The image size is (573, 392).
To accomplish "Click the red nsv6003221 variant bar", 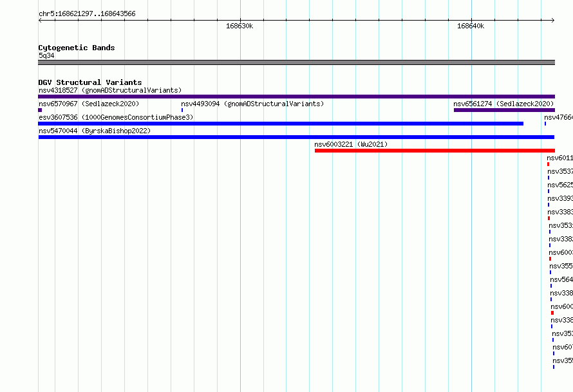I will click(x=435, y=151).
